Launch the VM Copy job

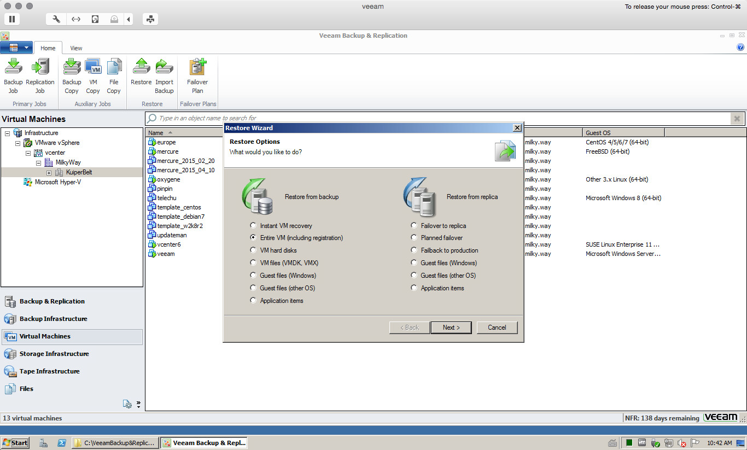[93, 76]
